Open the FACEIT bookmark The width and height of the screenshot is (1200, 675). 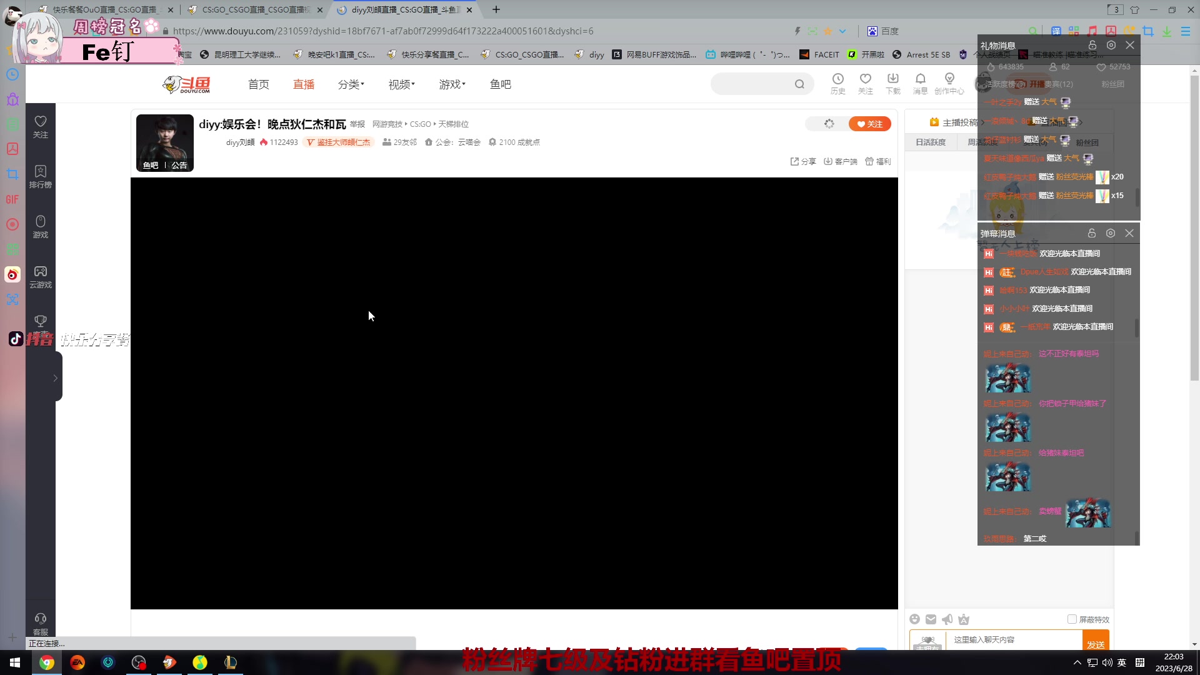coord(819,55)
